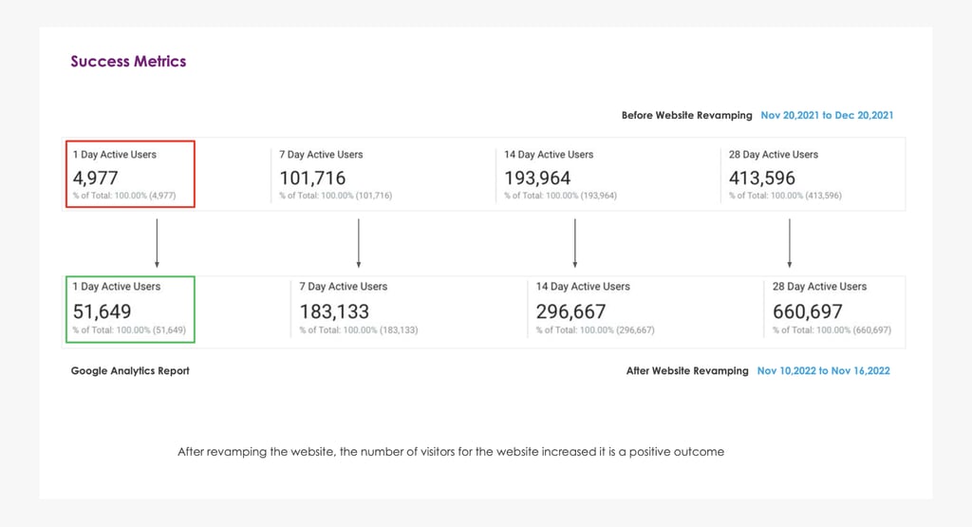Image resolution: width=972 pixels, height=527 pixels.
Task: Click the arrow below the 413,596 metric
Action: (x=790, y=244)
